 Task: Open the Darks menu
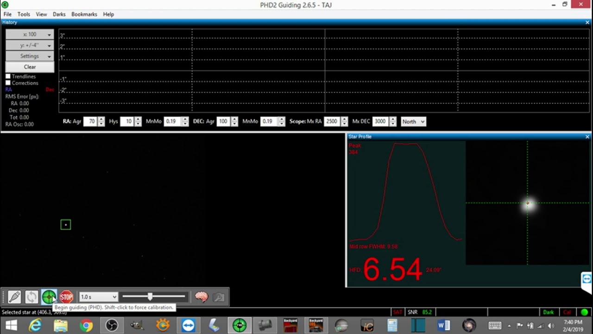tap(59, 14)
